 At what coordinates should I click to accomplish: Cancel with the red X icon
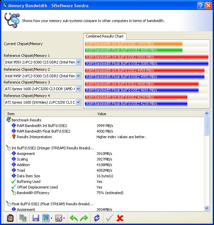click(x=120, y=218)
